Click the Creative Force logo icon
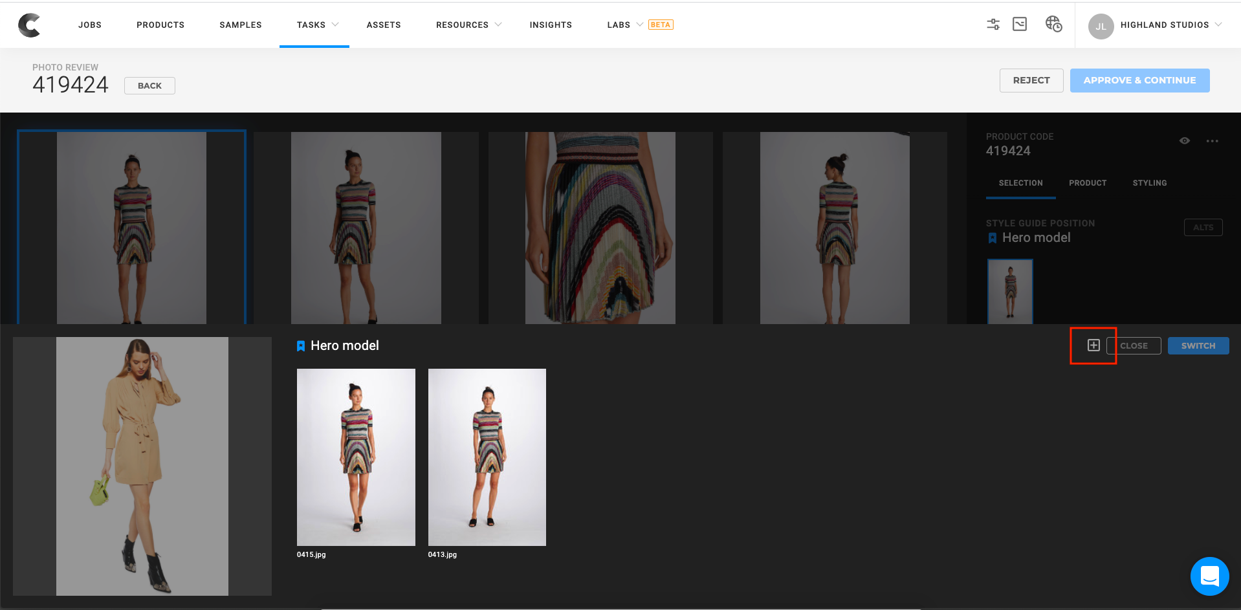 click(29, 25)
